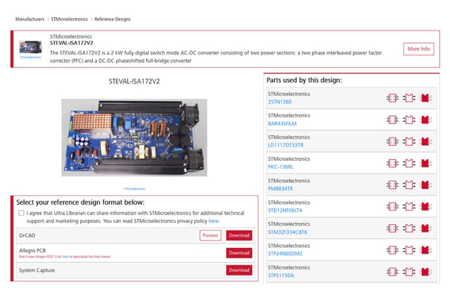Click the solid red 3D model icon for STP24N60DM2
Screen dimensions: 450x300
coord(426,250)
